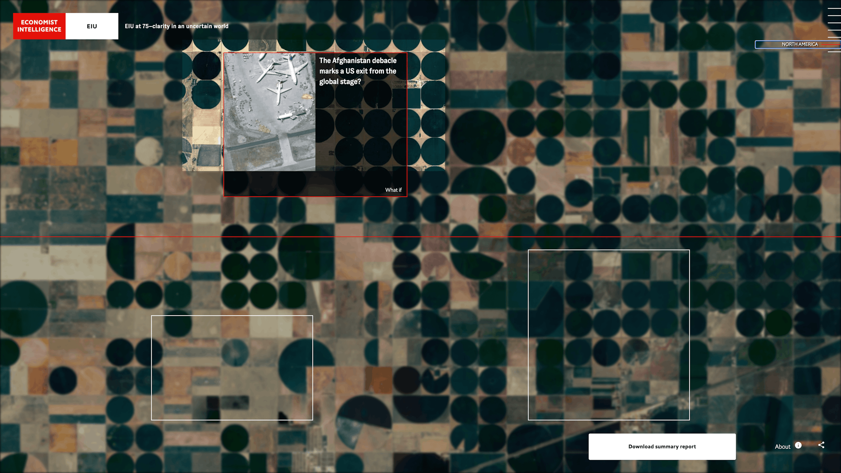
Task: Click the 'What if' label on article card
Action: pos(393,190)
